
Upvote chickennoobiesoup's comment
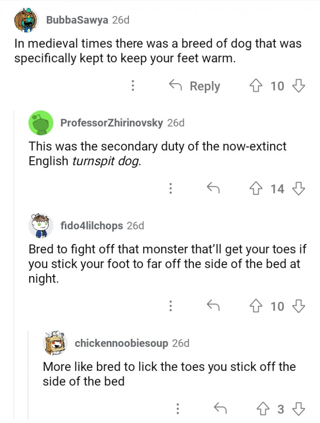click(x=264, y=409)
